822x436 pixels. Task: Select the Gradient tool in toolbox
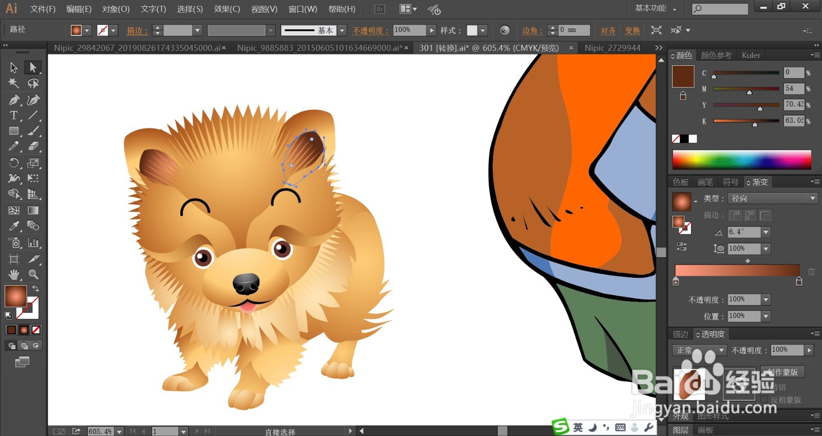tap(33, 210)
